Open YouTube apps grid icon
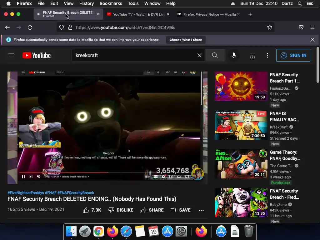Image resolution: width=320 pixels, height=240 pixels. (252, 55)
